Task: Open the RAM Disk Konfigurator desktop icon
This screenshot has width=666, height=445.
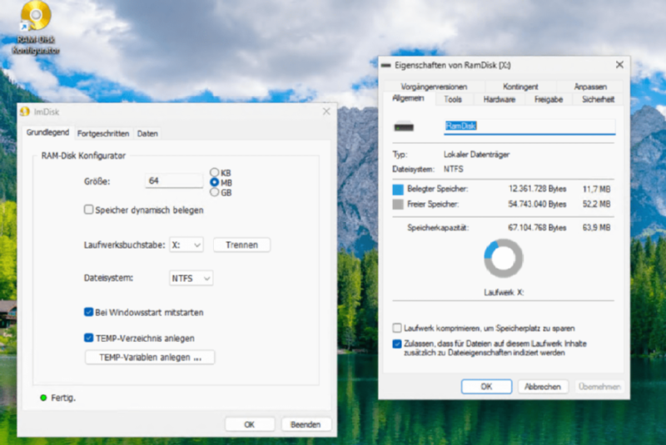Action: 35,17
